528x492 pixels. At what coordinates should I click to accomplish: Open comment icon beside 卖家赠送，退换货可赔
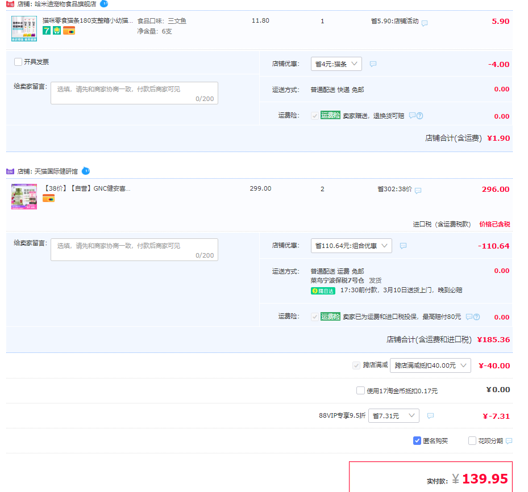tap(412, 115)
